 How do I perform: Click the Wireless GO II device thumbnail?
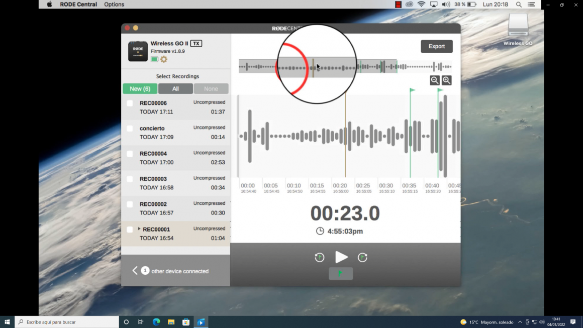click(138, 51)
